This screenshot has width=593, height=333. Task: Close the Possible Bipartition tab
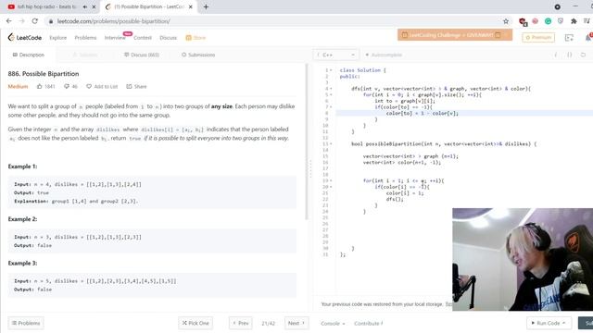coord(191,6)
